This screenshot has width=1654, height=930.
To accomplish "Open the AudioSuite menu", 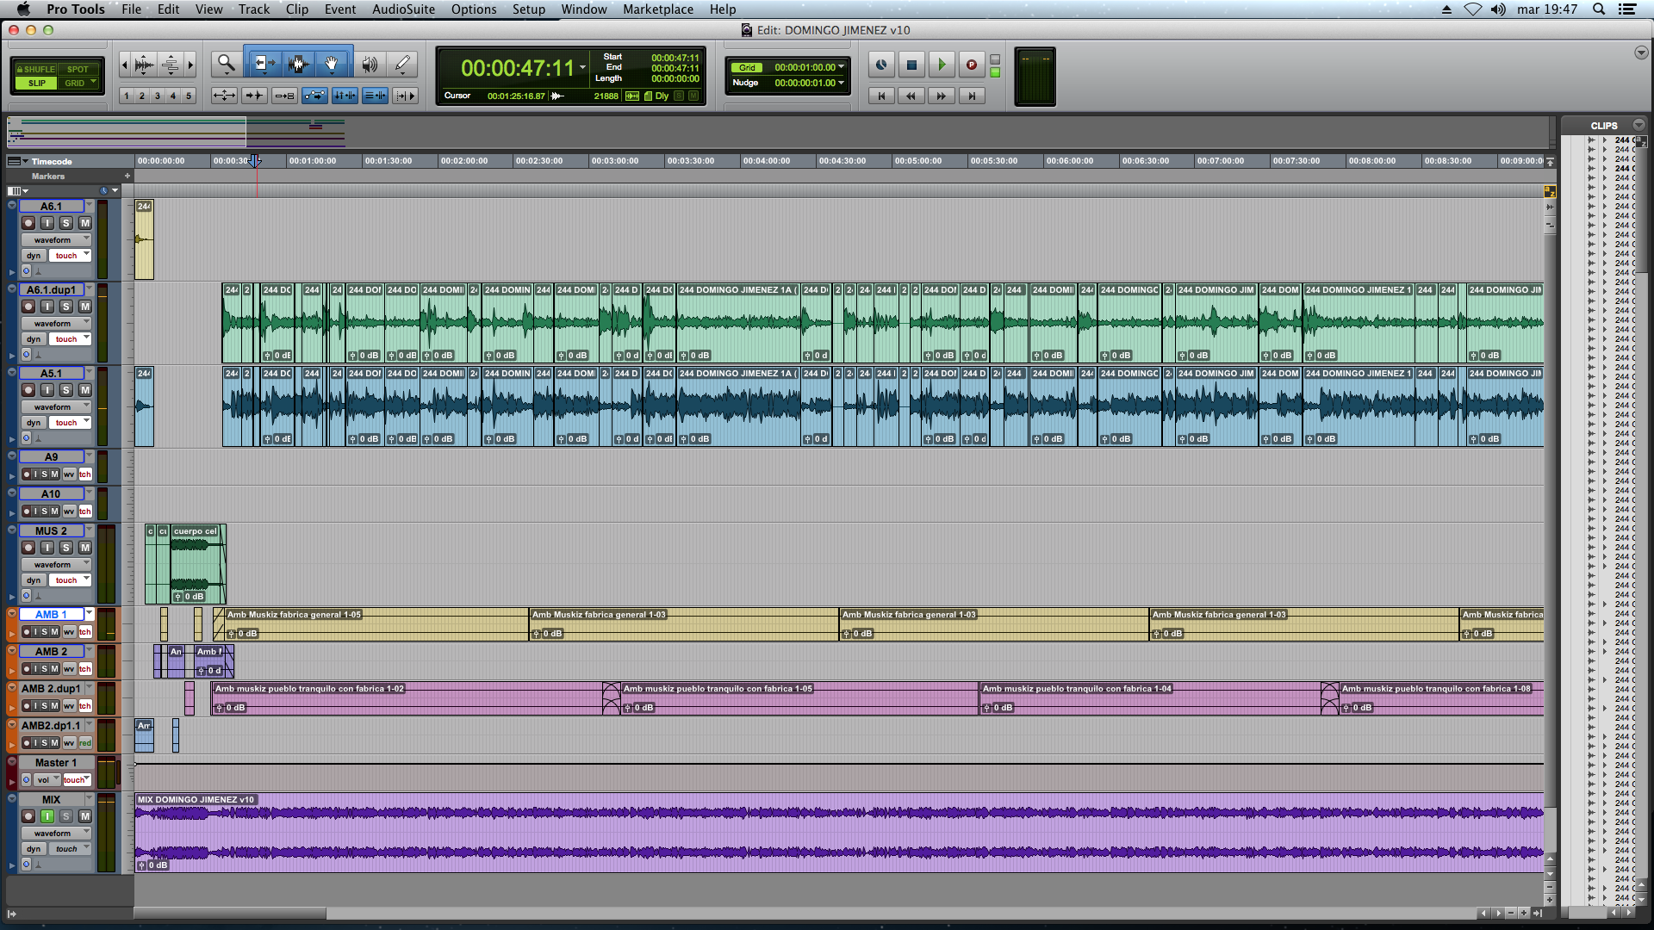I will (403, 9).
